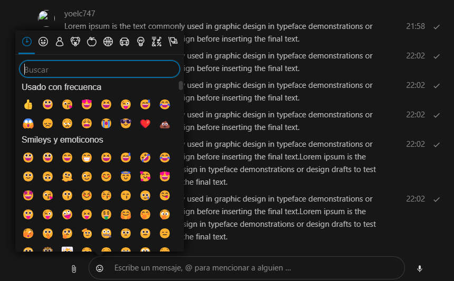Click the emoji picker scrollbar thumb
Screen dimensions: 454x281
(x=181, y=86)
